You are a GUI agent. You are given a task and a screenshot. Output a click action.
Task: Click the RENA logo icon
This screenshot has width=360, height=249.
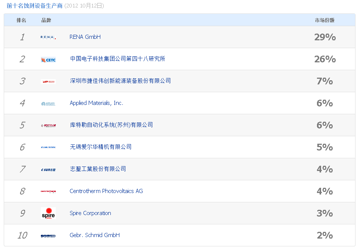(x=48, y=37)
